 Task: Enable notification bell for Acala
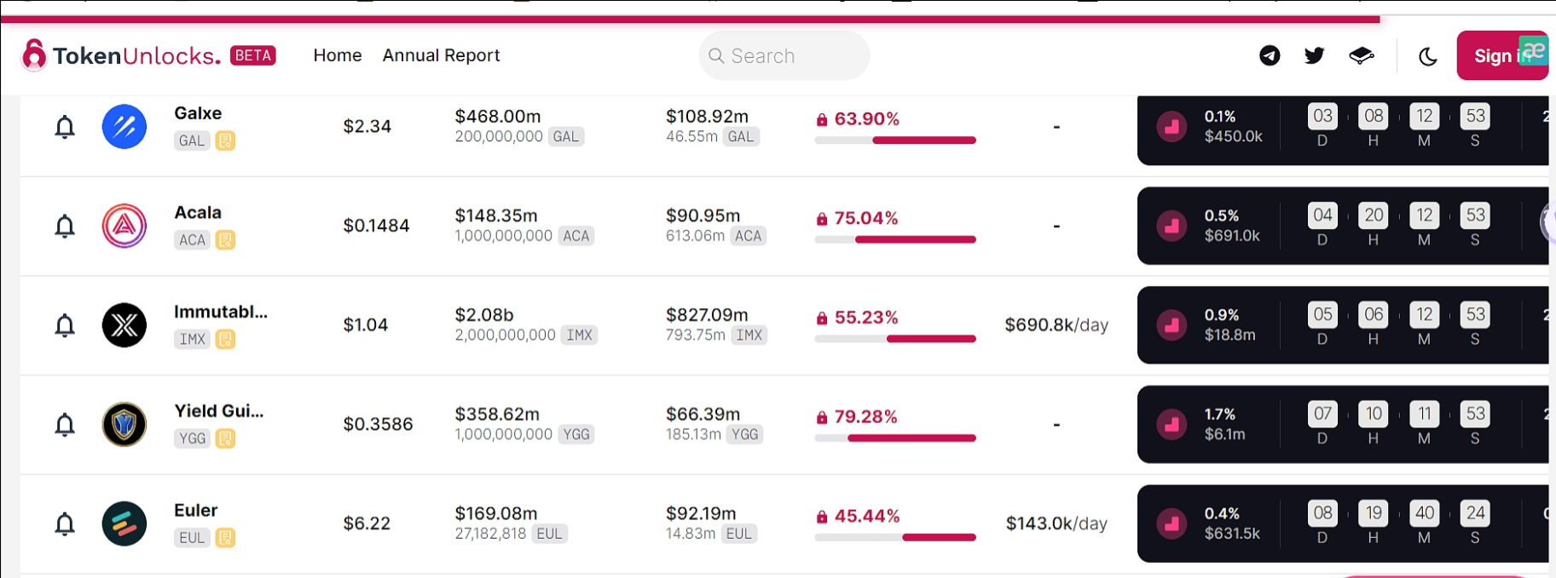(x=65, y=226)
